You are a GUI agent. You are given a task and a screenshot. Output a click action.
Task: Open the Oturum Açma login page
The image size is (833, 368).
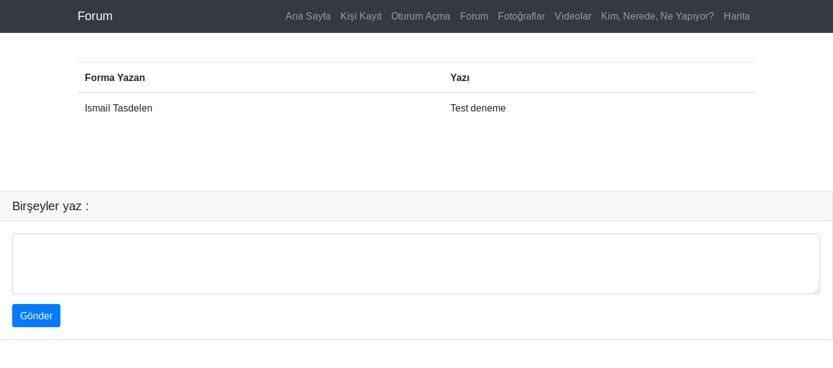pos(420,16)
